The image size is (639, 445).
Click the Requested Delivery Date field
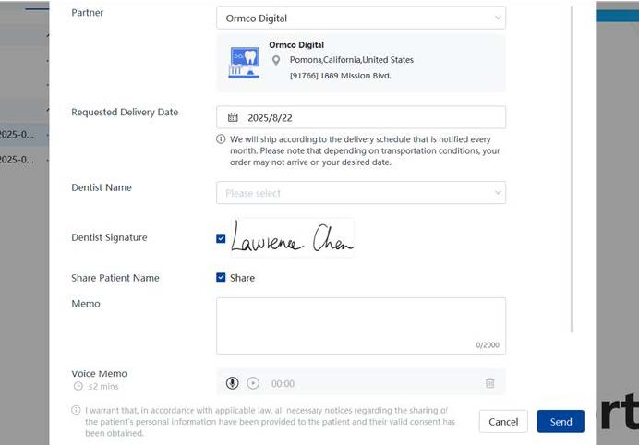click(360, 118)
